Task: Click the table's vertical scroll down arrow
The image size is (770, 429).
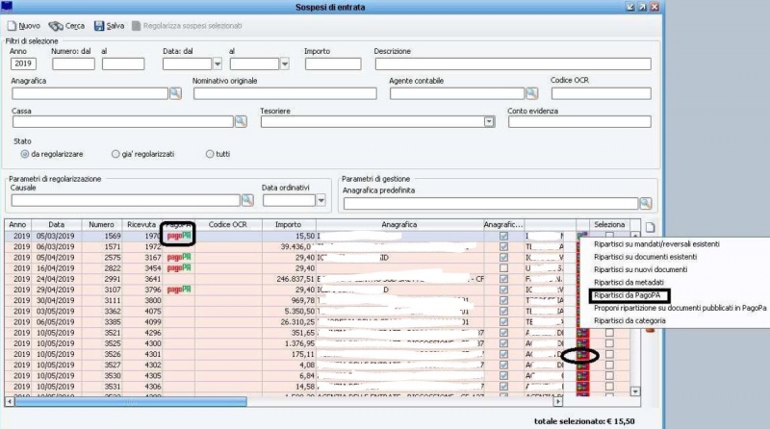Action: tap(635, 391)
